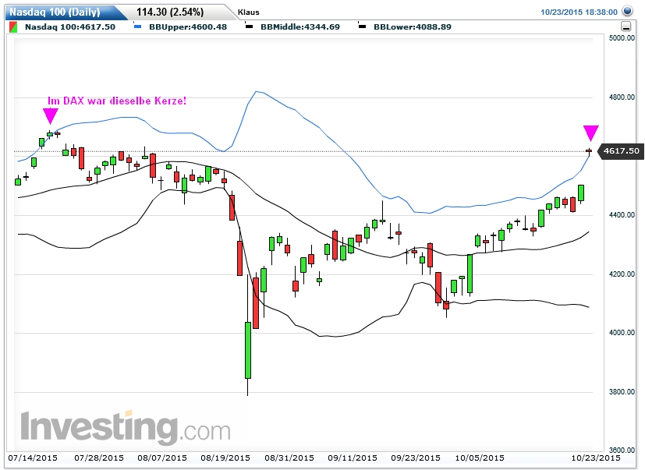Click the blue globe icon at top right

pos(627,11)
